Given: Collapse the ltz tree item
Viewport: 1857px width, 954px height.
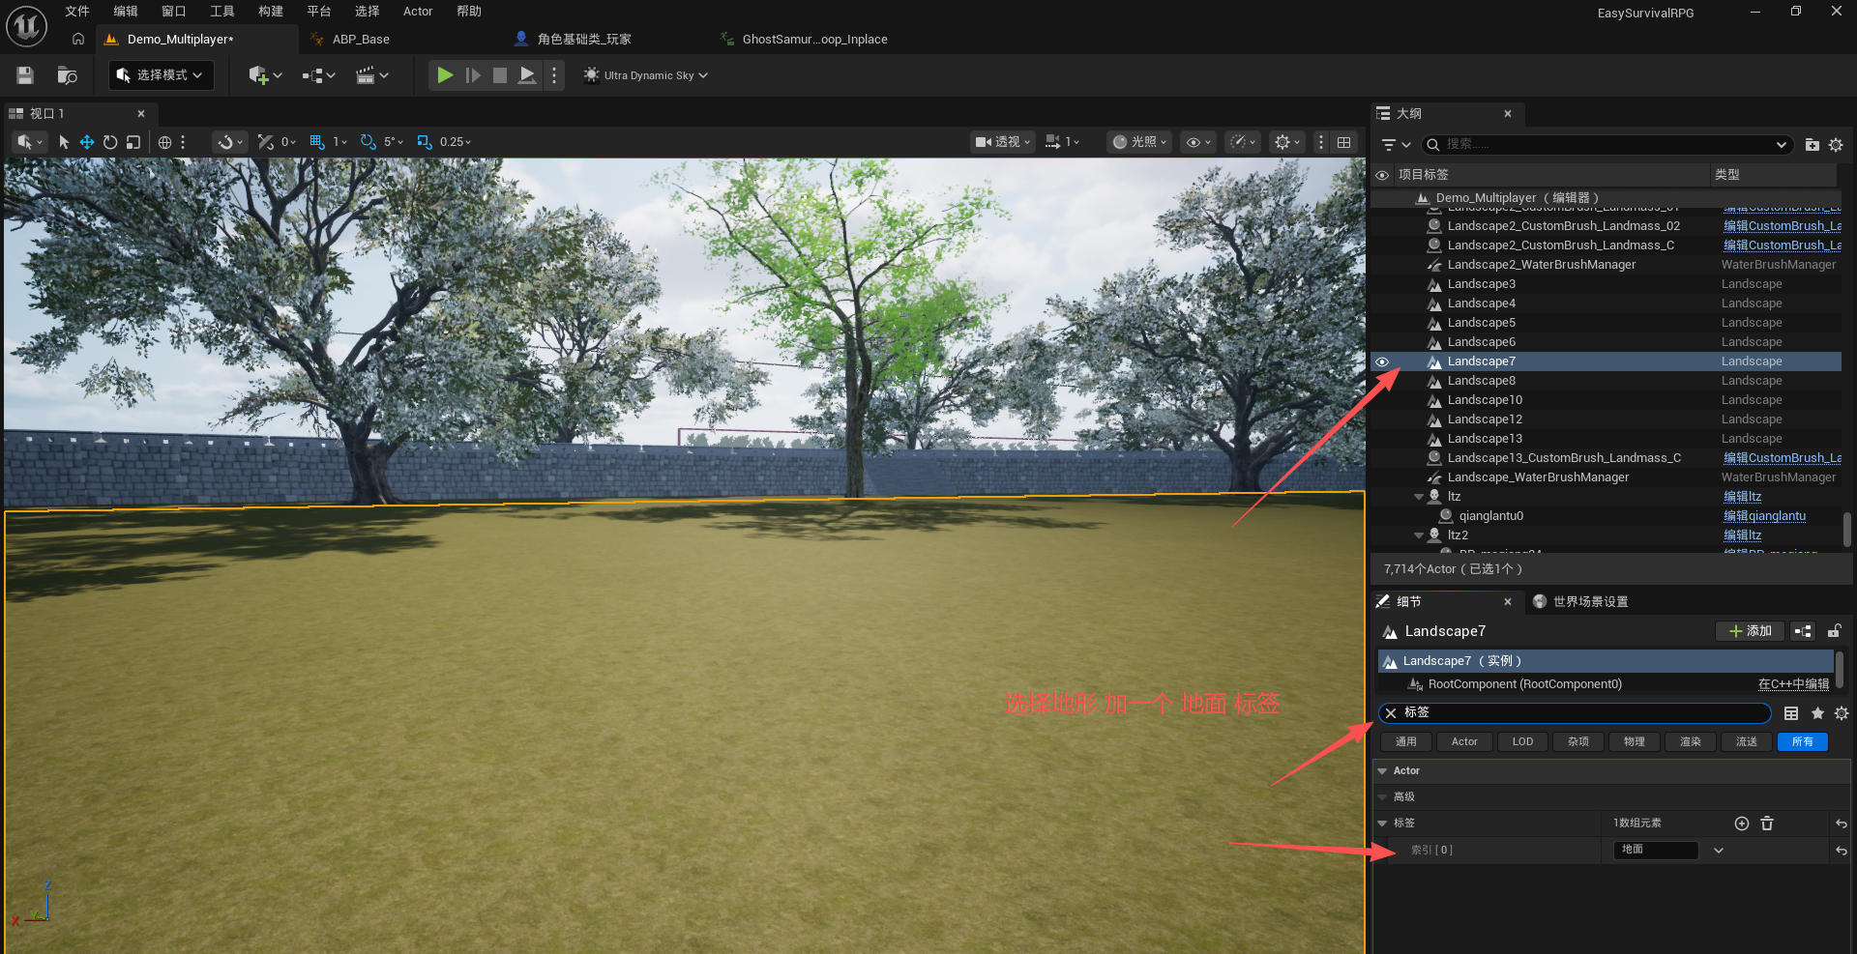Looking at the screenshot, I should coord(1419,497).
